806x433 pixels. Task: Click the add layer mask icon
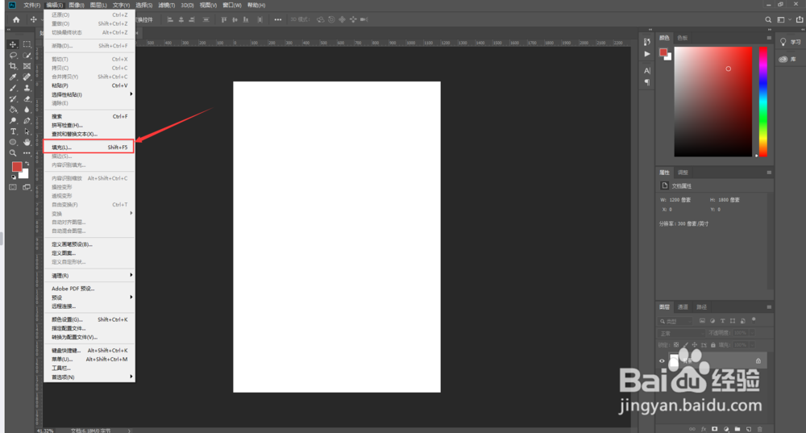[x=714, y=429]
